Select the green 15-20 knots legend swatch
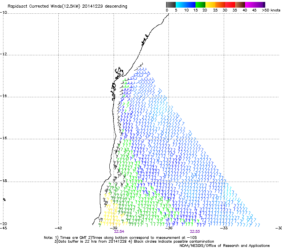Viewport: 282px width, 248px height. coord(200,5)
